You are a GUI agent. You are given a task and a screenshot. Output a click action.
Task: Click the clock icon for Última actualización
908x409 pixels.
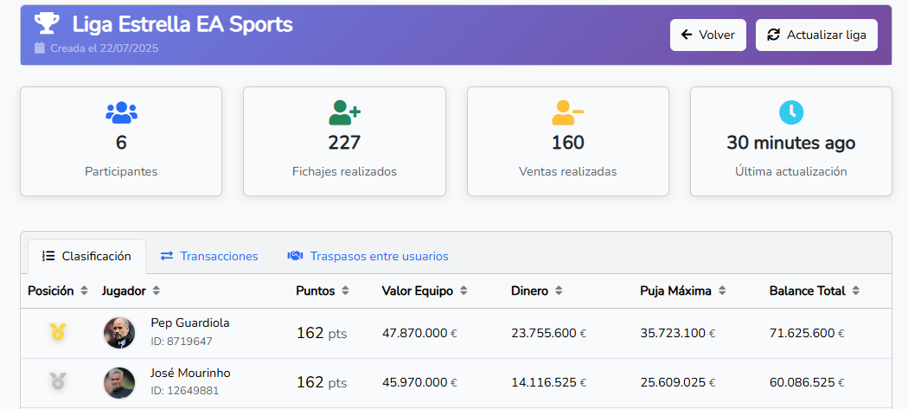(790, 112)
